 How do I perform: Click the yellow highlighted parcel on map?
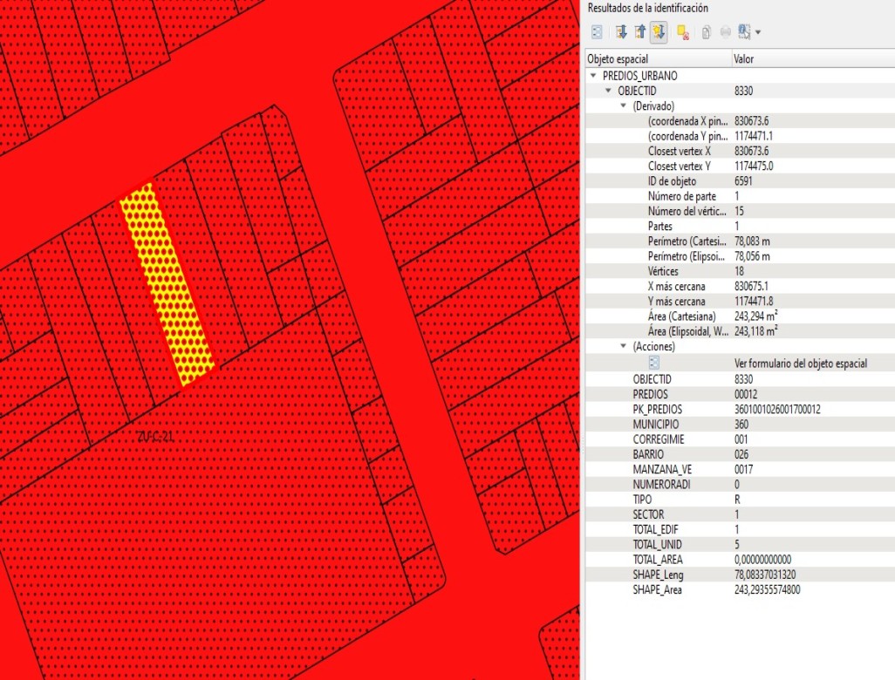click(166, 282)
